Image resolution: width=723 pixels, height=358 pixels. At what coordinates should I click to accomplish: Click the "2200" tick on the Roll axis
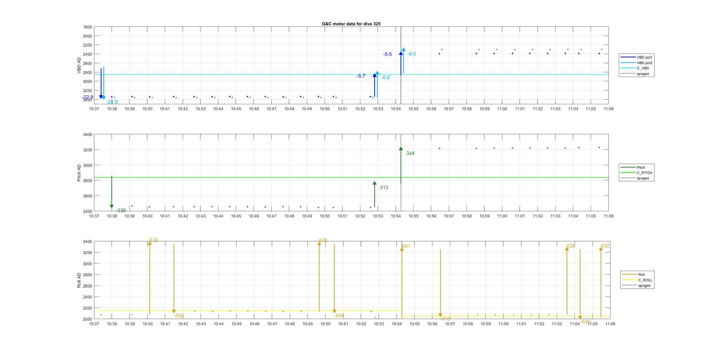tap(87, 308)
